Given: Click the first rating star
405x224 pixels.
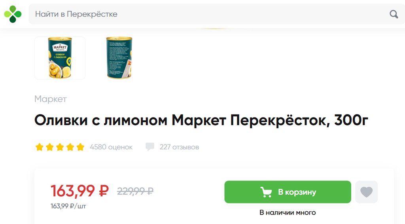Looking at the screenshot, I should point(40,147).
